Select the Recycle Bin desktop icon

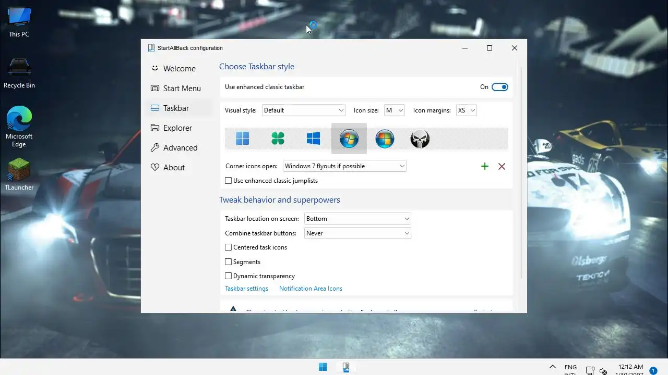(x=19, y=73)
